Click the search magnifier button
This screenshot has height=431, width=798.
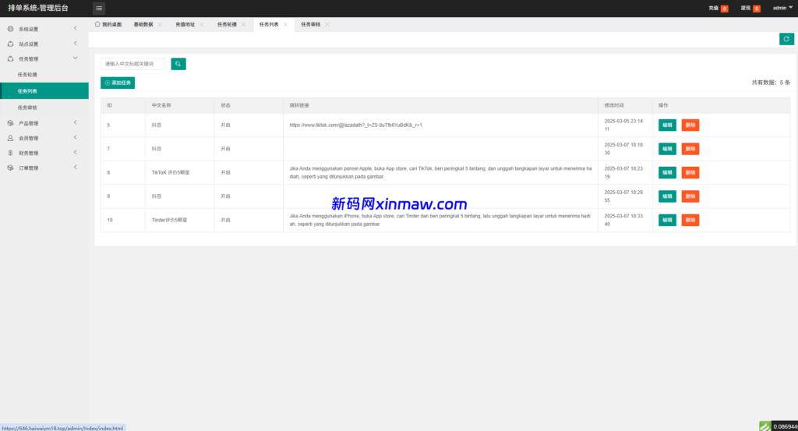[x=178, y=64]
